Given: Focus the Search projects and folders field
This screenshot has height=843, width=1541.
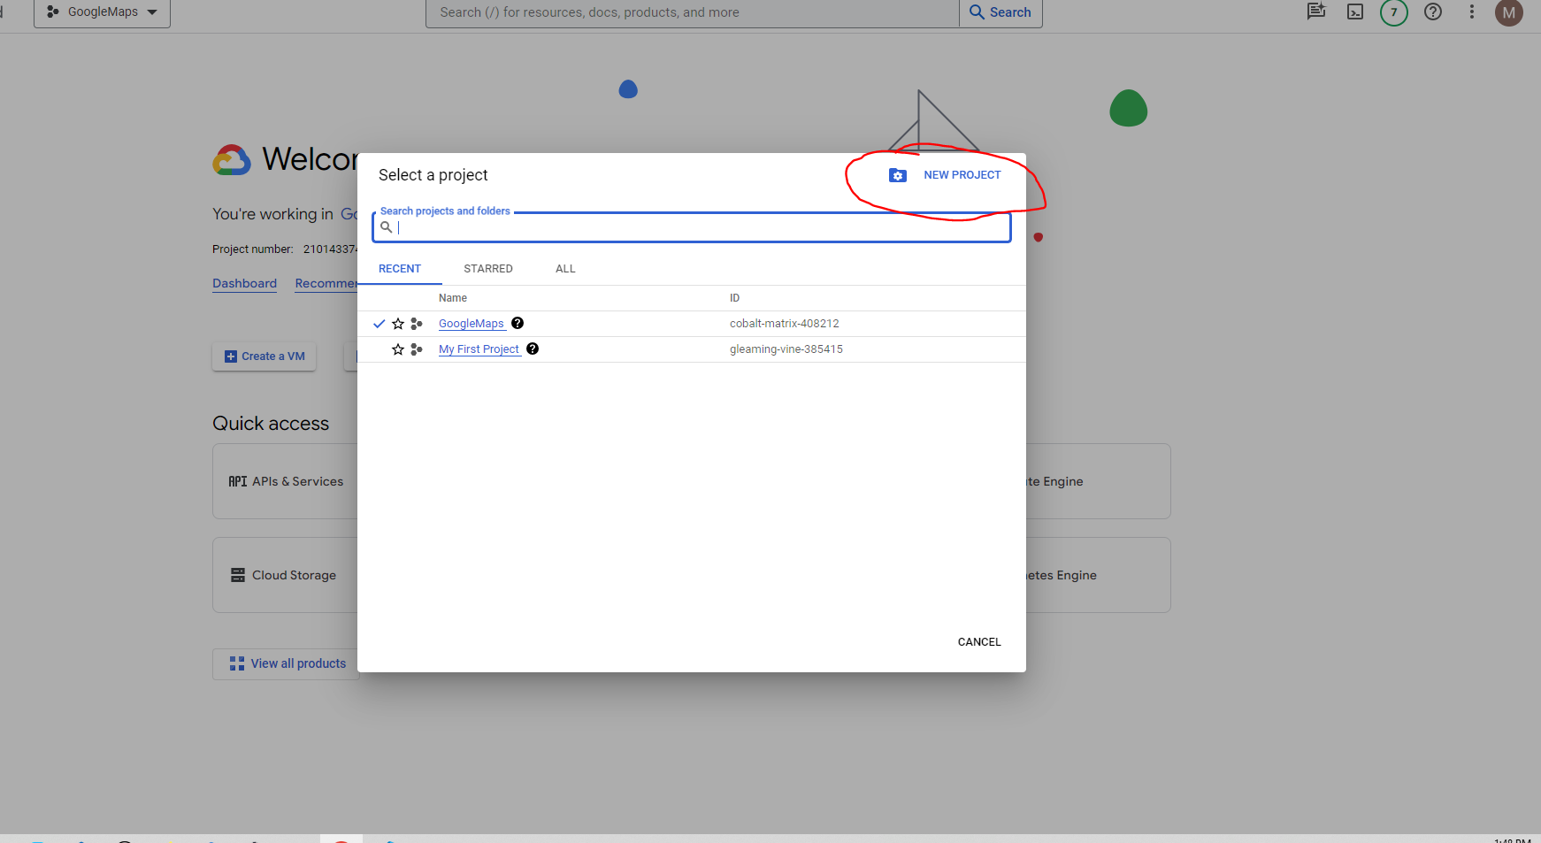Looking at the screenshot, I should [692, 227].
